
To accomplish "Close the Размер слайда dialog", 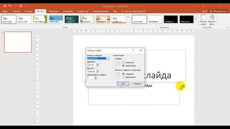I will click(141, 50).
